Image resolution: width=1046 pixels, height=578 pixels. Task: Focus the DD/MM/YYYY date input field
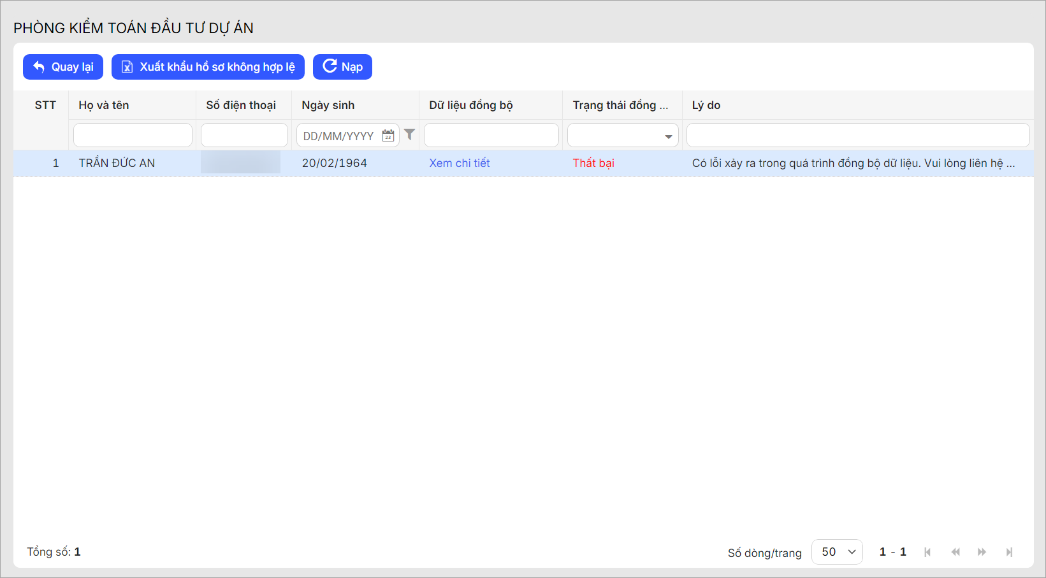tap(338, 136)
